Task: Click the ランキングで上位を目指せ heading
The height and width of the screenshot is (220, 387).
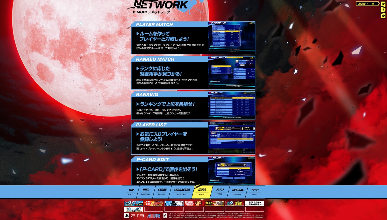Action: (166, 104)
